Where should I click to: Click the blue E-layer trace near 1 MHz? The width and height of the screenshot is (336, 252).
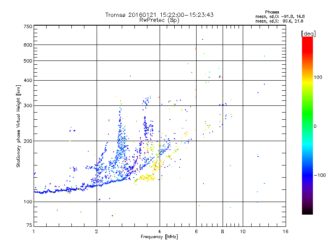[42, 192]
